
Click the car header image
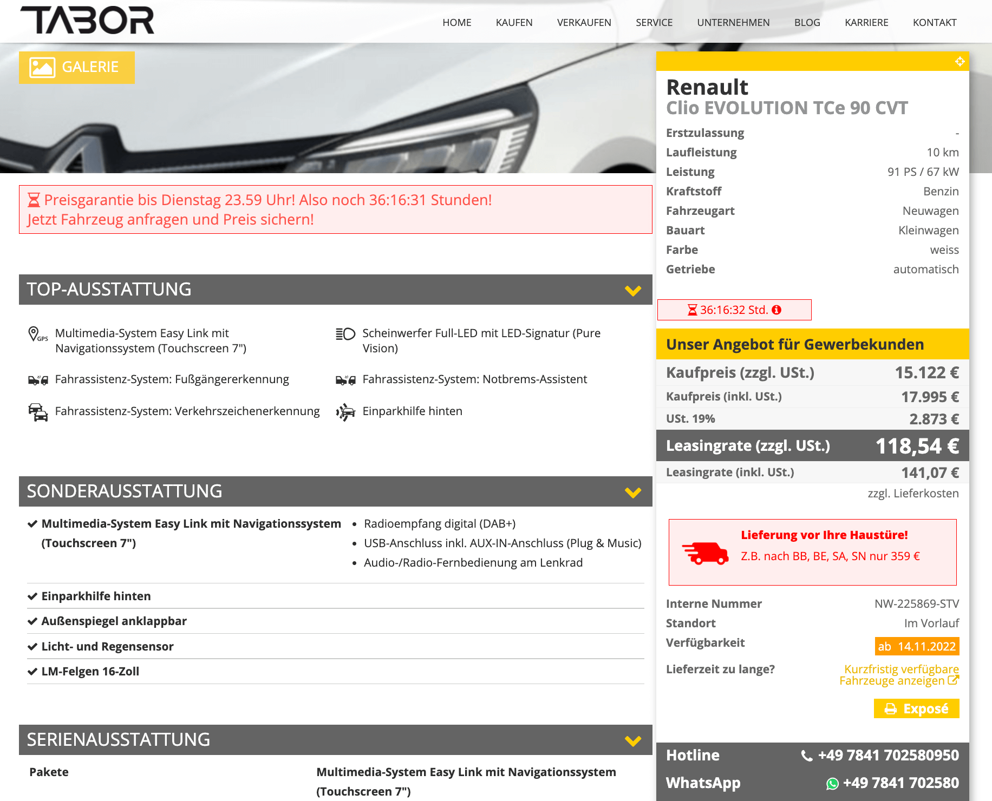(327, 108)
